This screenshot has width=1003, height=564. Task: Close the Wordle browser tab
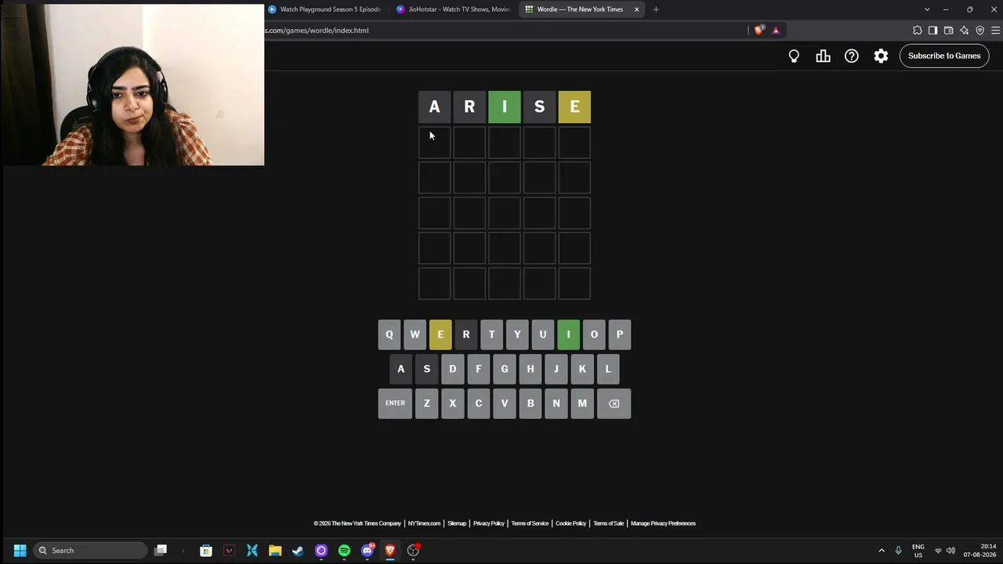click(636, 9)
